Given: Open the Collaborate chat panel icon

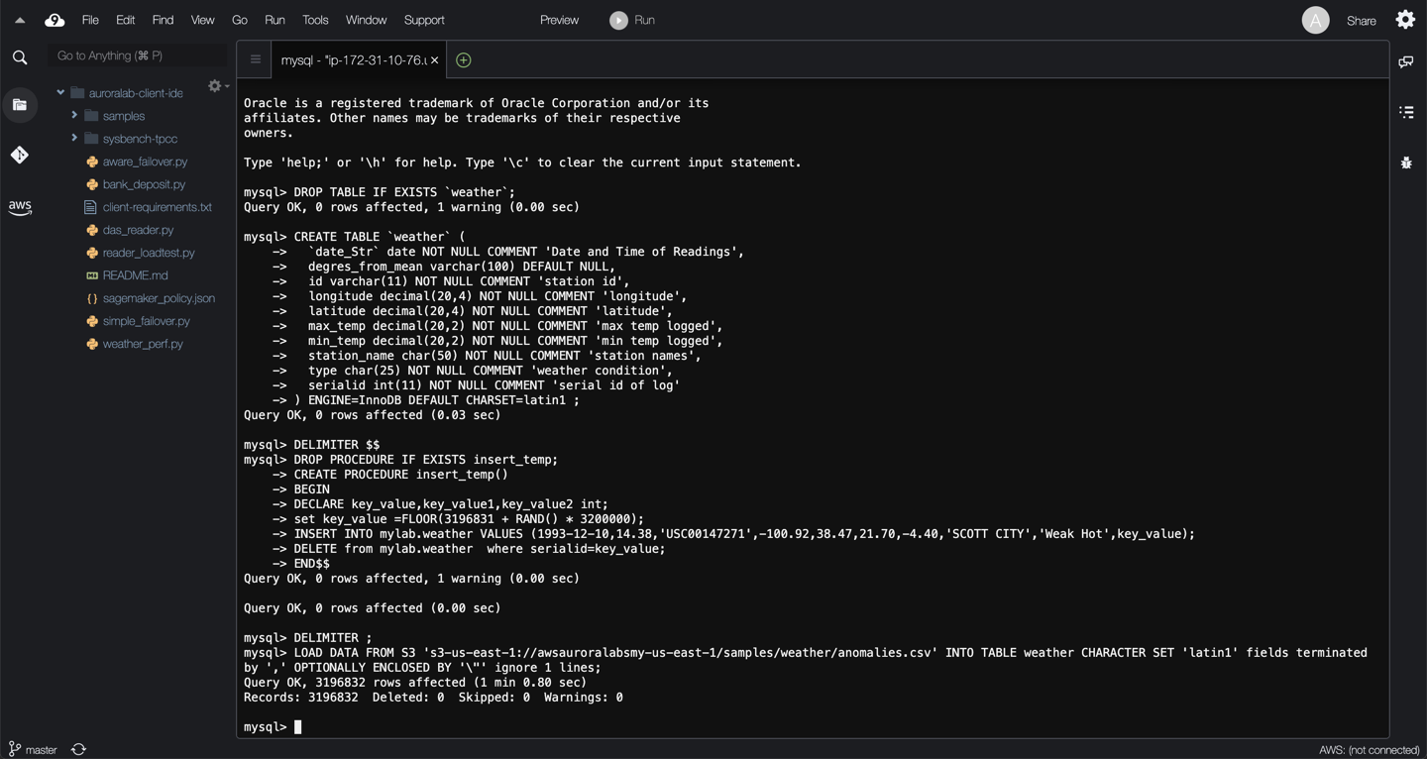Looking at the screenshot, I should (1405, 61).
